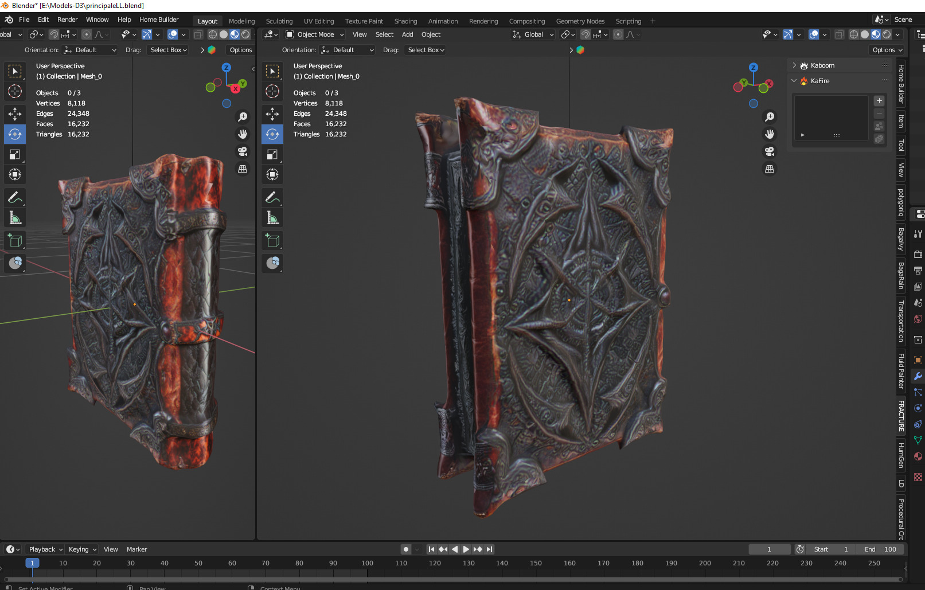Switch right viewport to wireframe shading
Viewport: 925px width, 590px height.
(854, 34)
